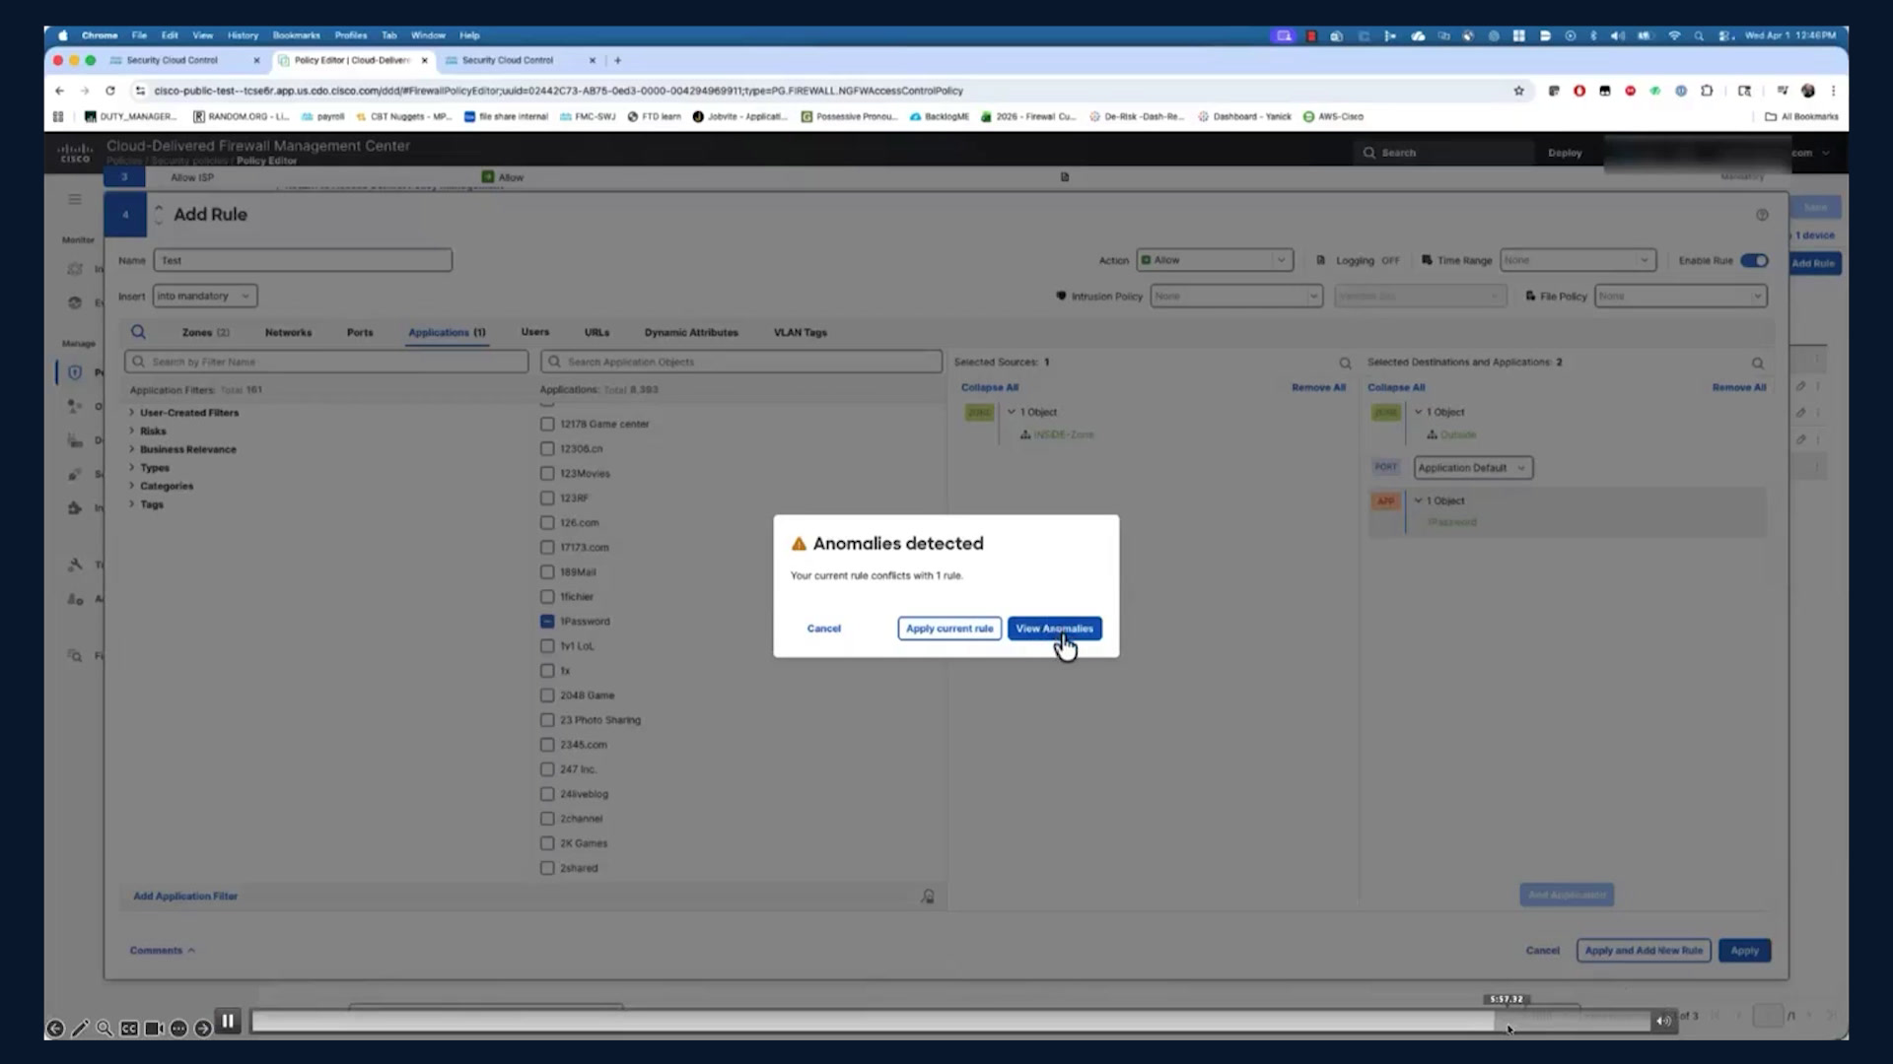Switch to the Dynamic Attributes tab
Viewport: 1893px width, 1064px height.
(x=691, y=333)
